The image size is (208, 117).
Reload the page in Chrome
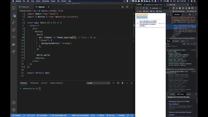pos(144,8)
